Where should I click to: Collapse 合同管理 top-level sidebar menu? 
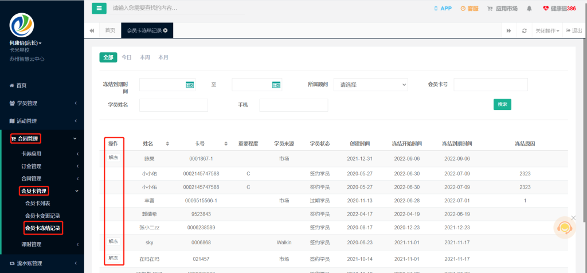click(42, 139)
